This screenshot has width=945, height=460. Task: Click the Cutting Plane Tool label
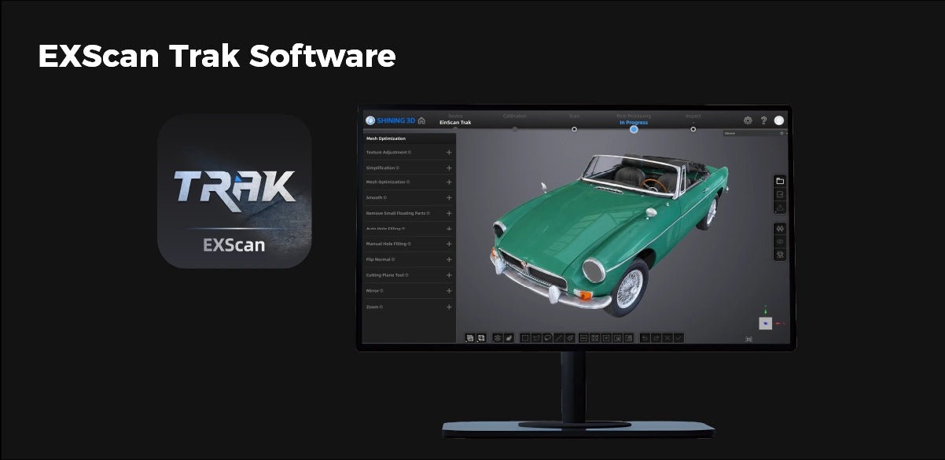tap(385, 275)
